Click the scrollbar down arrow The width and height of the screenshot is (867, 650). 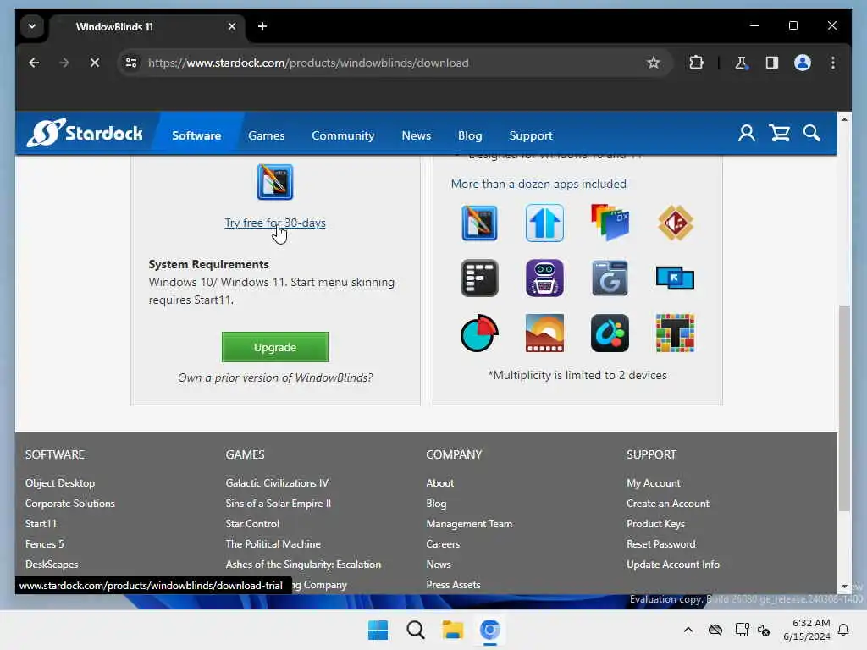[844, 587]
